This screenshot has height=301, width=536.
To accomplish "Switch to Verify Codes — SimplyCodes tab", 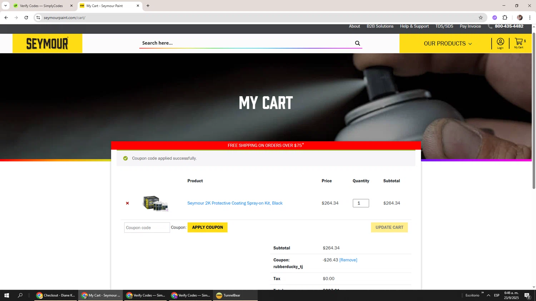I will [x=41, y=6].
